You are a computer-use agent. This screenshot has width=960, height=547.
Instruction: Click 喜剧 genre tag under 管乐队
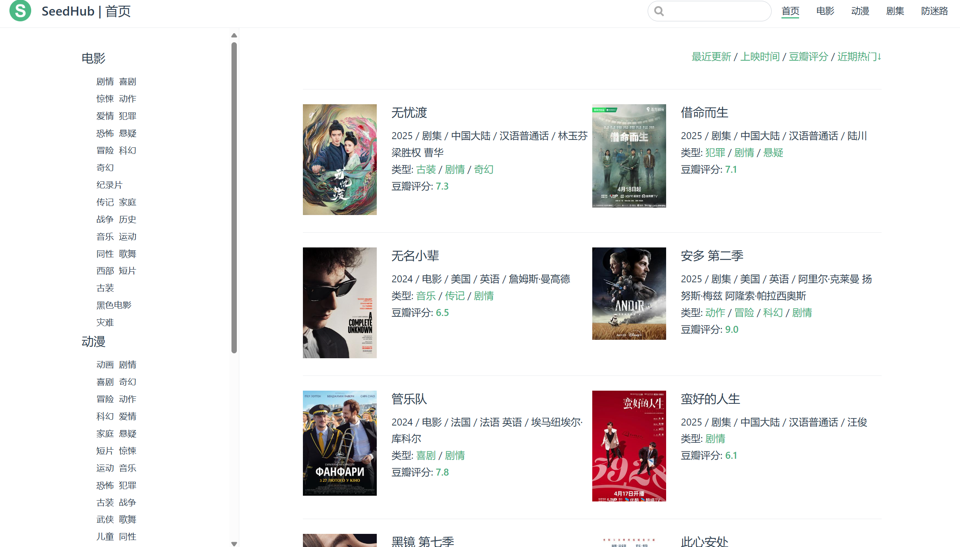click(426, 455)
